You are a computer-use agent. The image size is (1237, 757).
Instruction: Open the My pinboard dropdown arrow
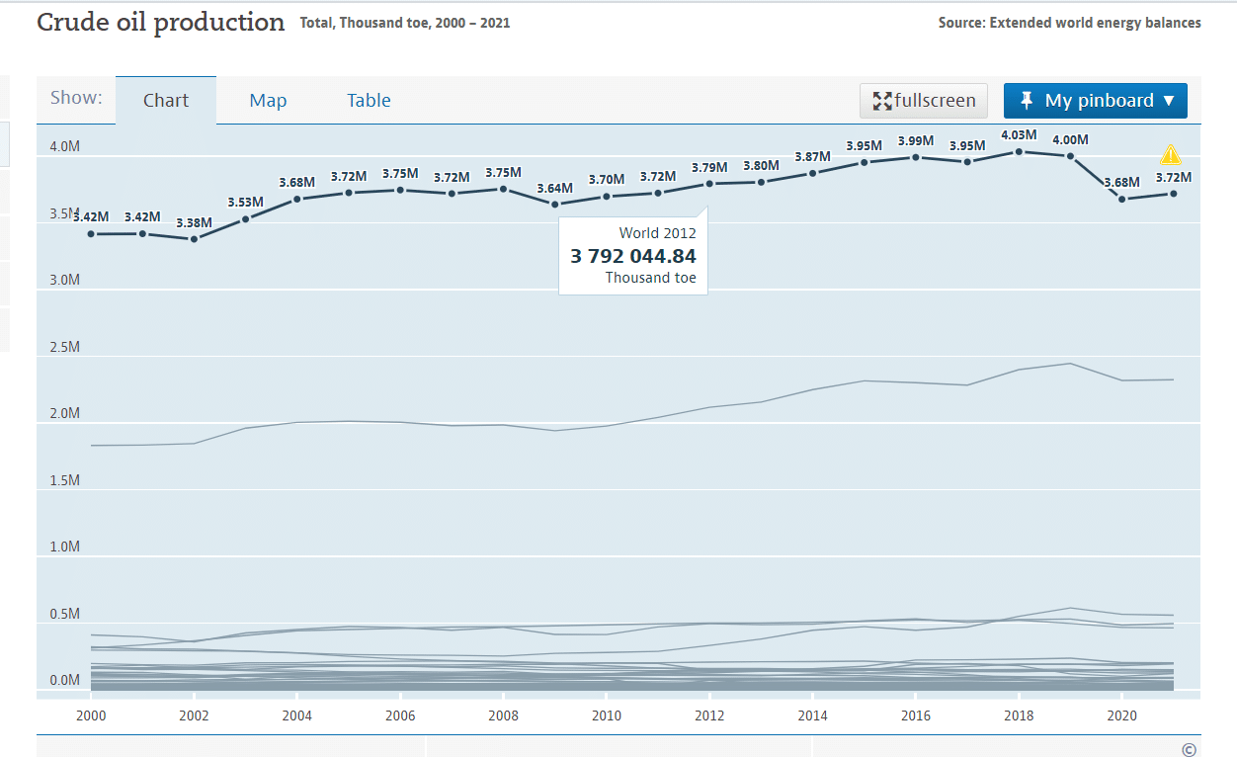pos(1169,101)
